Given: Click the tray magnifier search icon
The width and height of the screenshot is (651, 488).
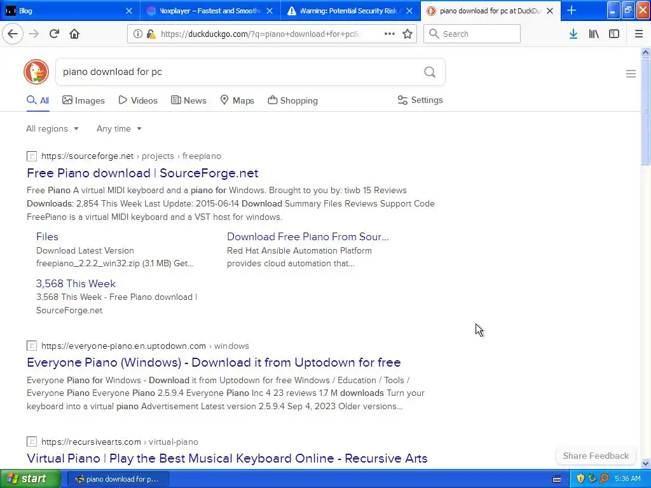Looking at the screenshot, I should tap(604, 478).
